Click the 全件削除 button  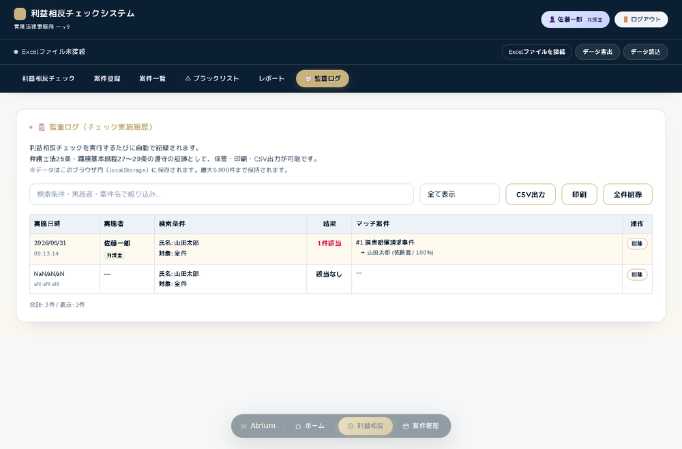[627, 194]
